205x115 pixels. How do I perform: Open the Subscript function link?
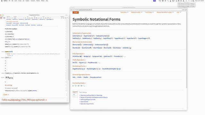[x=77, y=36]
